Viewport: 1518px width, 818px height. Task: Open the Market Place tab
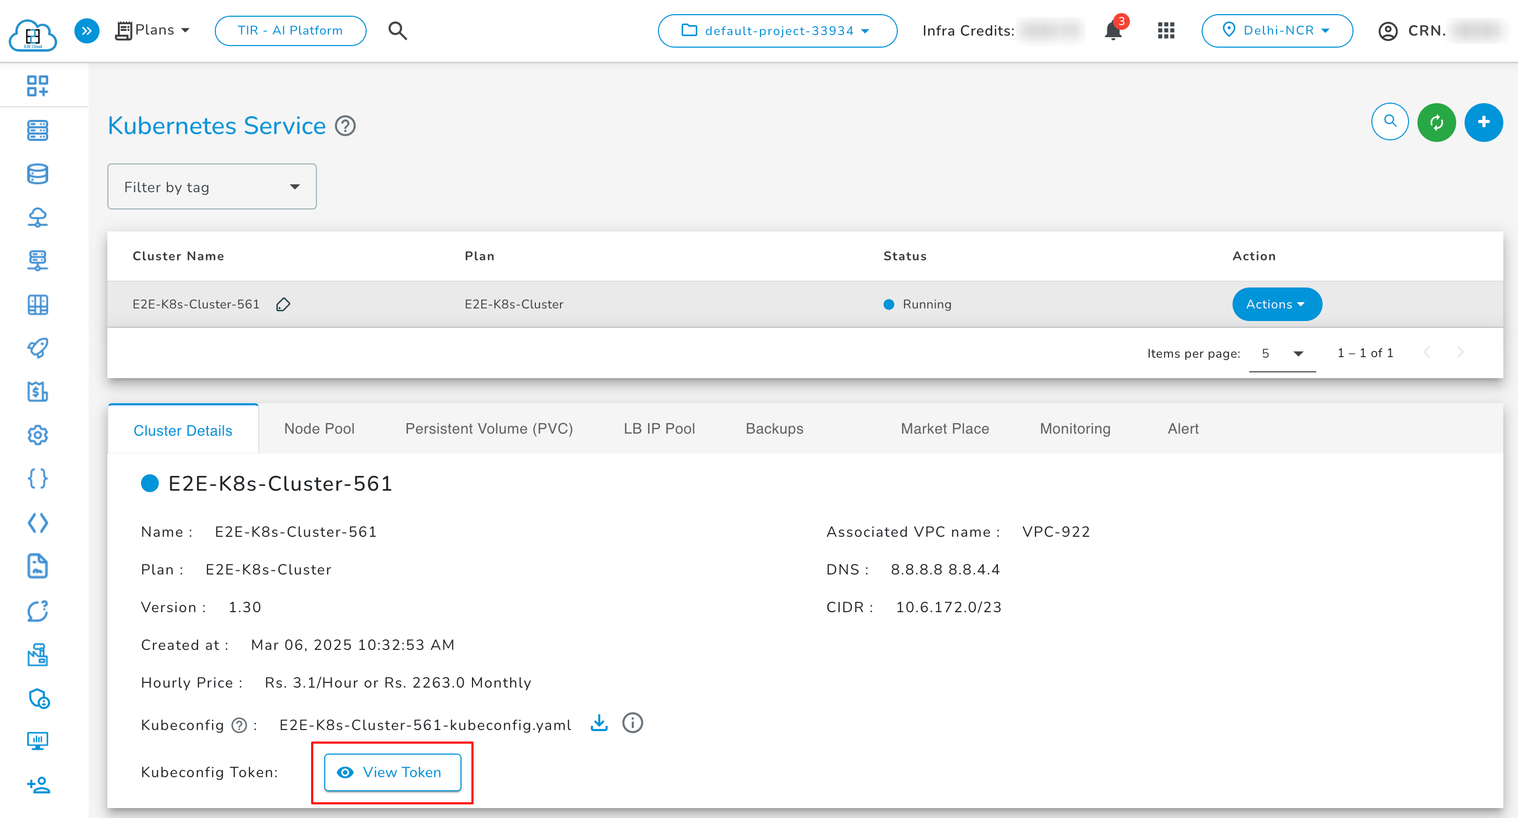(944, 428)
